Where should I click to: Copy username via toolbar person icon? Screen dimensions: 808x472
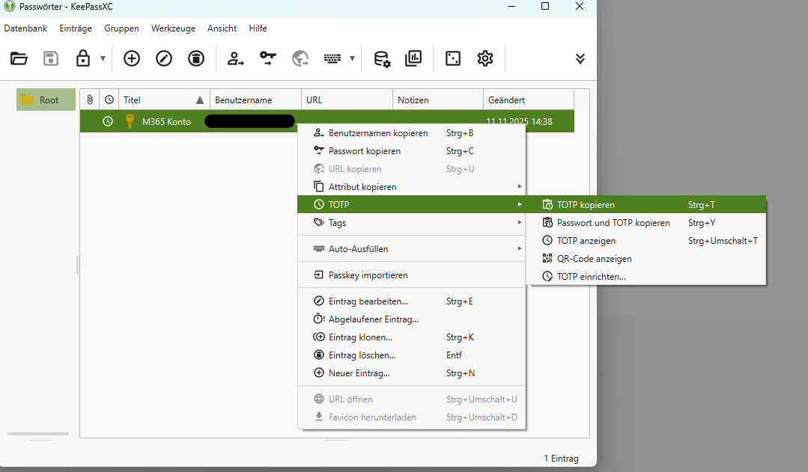point(236,58)
